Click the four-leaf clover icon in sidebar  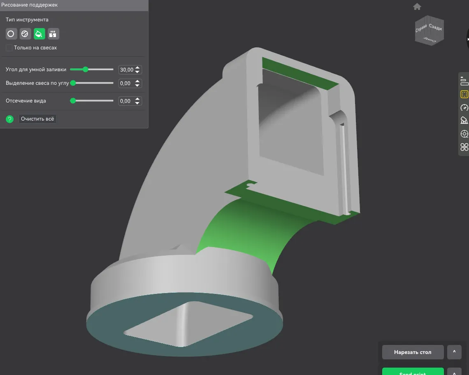pyautogui.click(x=464, y=147)
